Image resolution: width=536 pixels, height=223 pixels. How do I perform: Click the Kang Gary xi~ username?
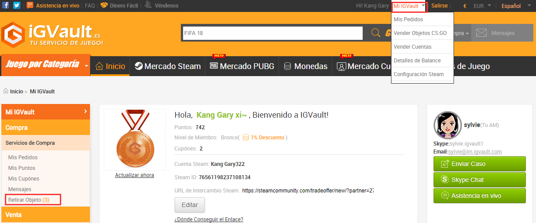pyautogui.click(x=222, y=115)
